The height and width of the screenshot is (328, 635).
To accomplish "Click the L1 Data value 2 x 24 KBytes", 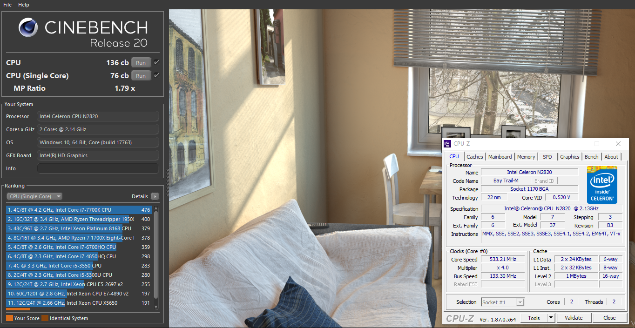I will click(x=576, y=259).
